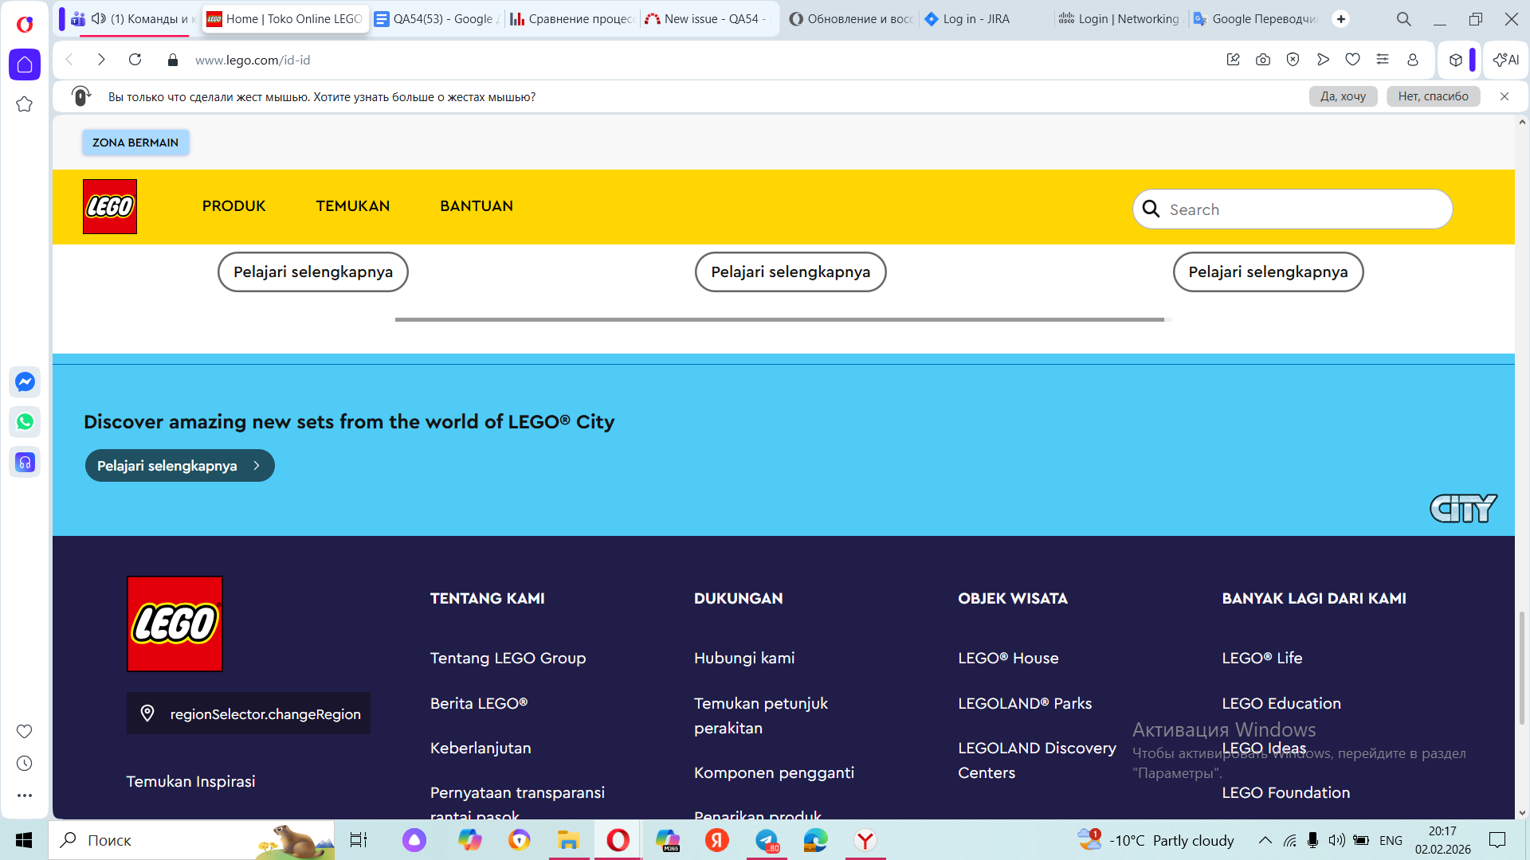The width and height of the screenshot is (1530, 860).
Task: Click the LEGO logo in the yellow header
Action: coord(110,207)
